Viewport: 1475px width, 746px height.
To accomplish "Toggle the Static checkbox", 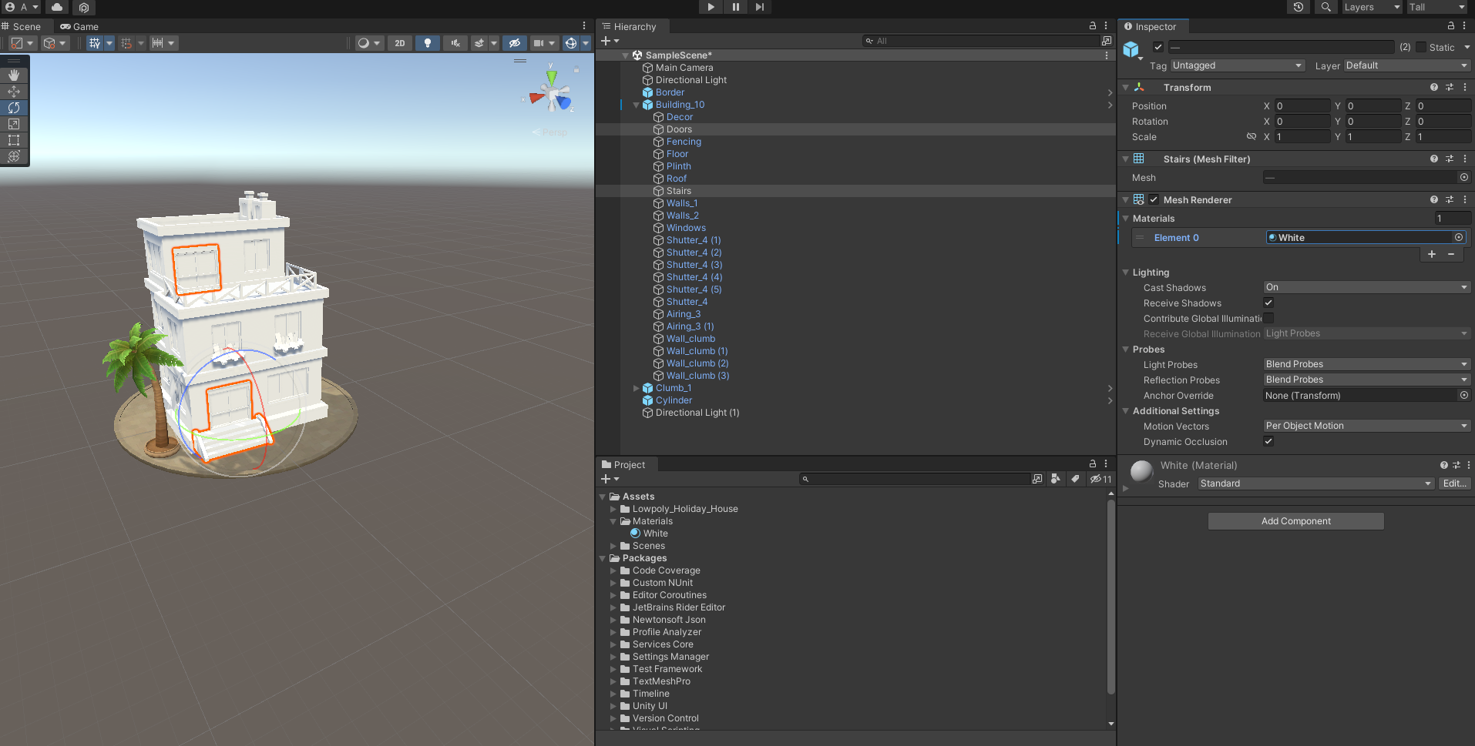I will pyautogui.click(x=1421, y=47).
